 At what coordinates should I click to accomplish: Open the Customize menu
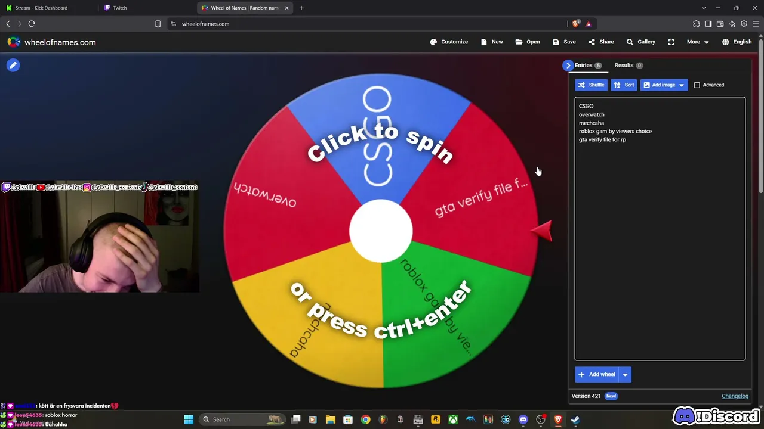[449, 42]
